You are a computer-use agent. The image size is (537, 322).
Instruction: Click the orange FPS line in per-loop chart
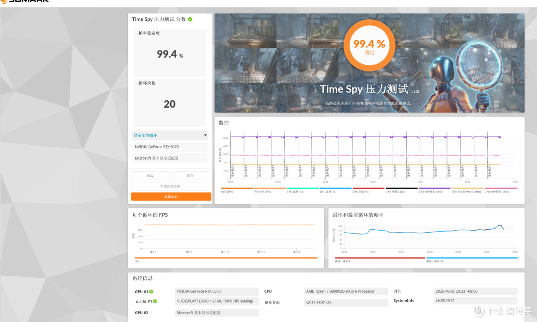tap(229, 225)
